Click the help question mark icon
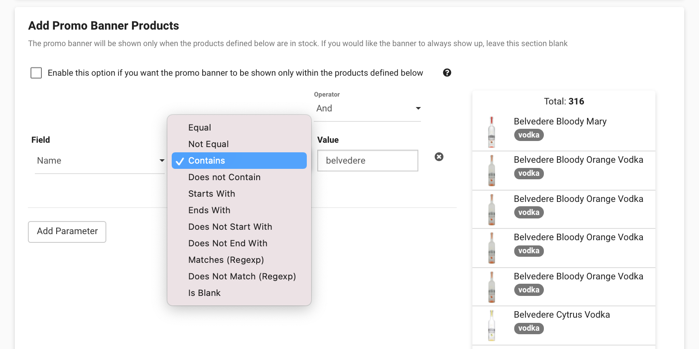This screenshot has width=699, height=349. pyautogui.click(x=447, y=73)
